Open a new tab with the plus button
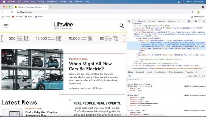Image resolution: width=206 pixels, height=117 pixels. 51,7
